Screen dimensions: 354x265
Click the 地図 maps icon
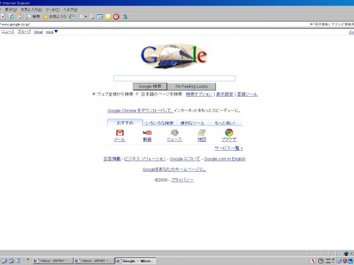(x=201, y=132)
